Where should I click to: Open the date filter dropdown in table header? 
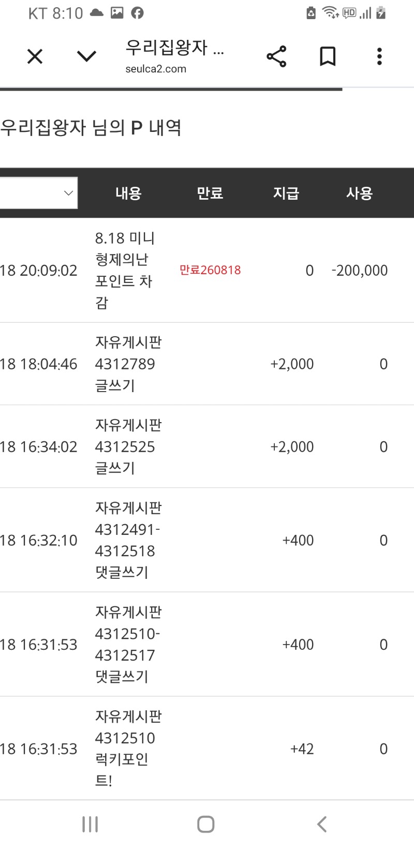pos(39,193)
